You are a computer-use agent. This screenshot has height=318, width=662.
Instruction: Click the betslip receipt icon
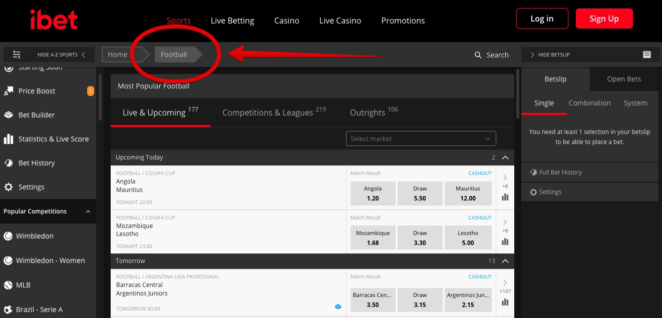(647, 54)
